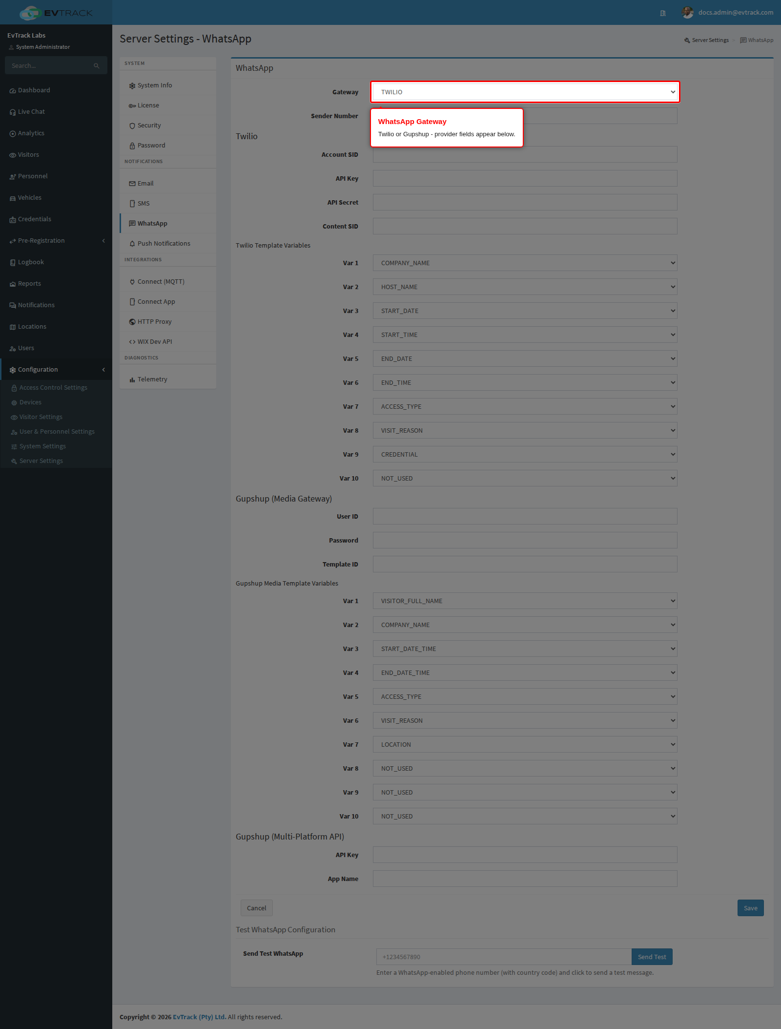Open Gupshup Var 7 LOCATION dropdown
Screen dimensions: 781x1029
pyautogui.click(x=525, y=744)
